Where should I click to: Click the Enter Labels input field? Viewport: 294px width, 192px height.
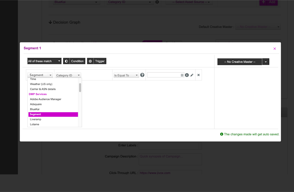tap(170, 145)
